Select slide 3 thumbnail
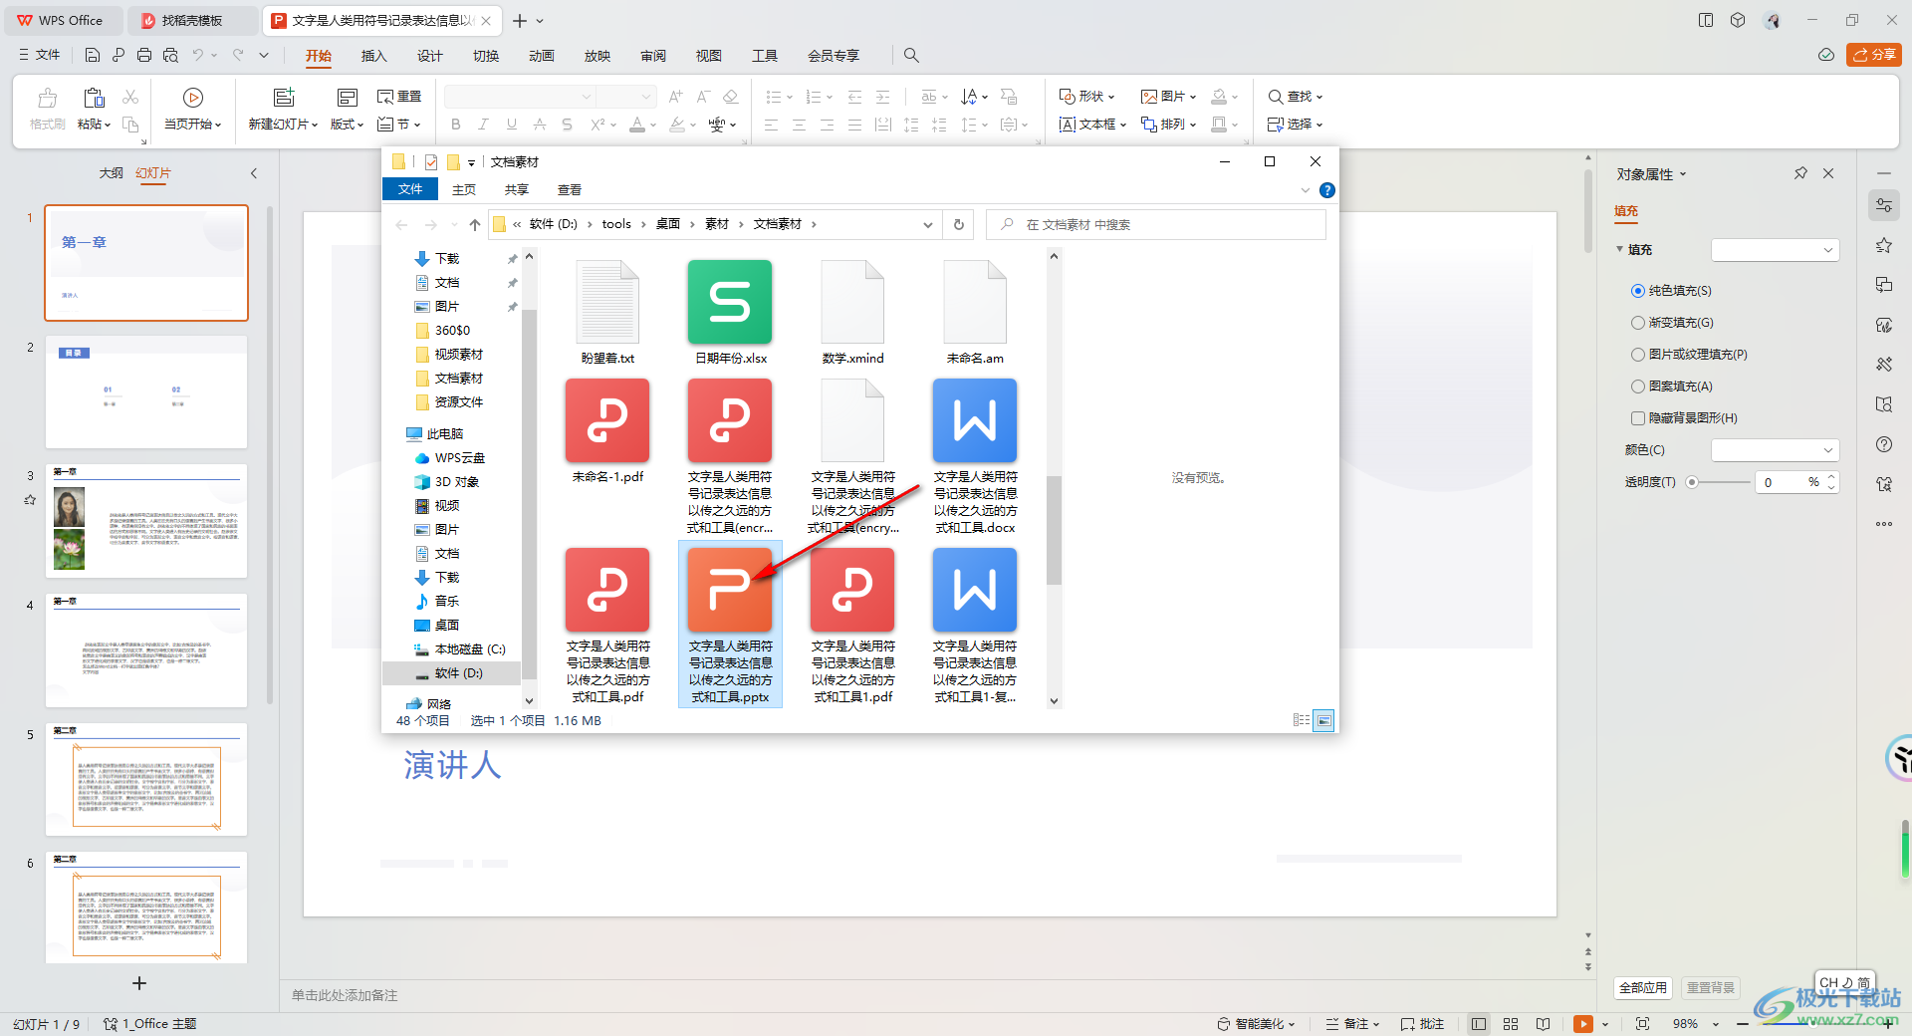The height and width of the screenshot is (1036, 1912). click(x=146, y=521)
